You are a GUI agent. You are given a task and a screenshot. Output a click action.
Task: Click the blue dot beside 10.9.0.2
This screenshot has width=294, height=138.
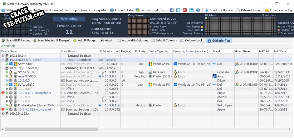click(100, 76)
